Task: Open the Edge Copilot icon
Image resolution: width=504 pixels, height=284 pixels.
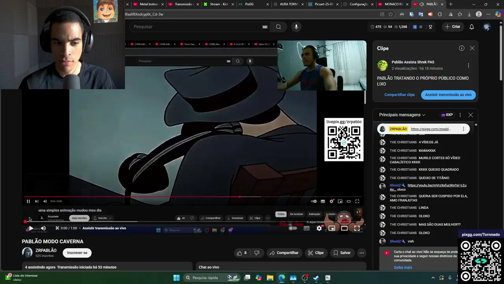Action: tap(498, 14)
